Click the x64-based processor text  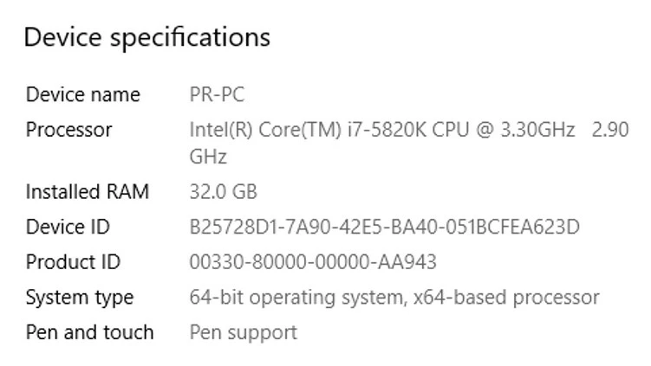tap(506, 298)
